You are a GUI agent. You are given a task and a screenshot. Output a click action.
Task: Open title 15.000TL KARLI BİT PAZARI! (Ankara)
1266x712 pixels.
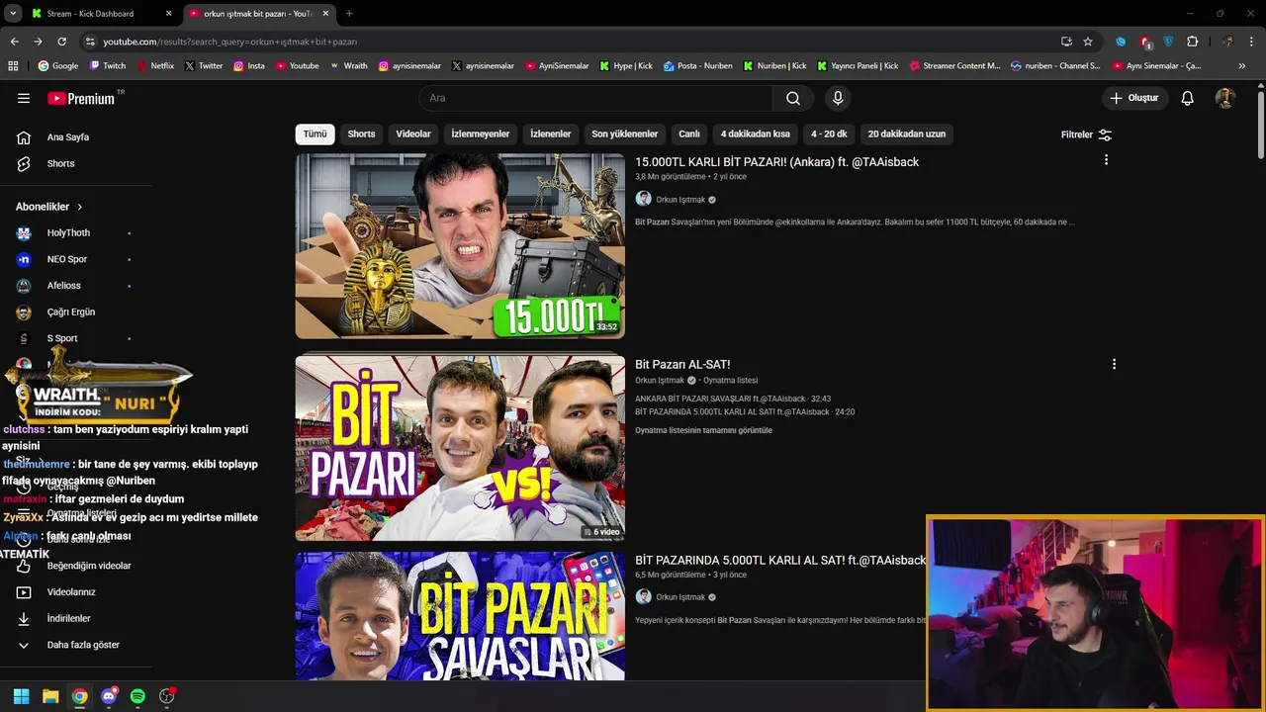click(776, 162)
